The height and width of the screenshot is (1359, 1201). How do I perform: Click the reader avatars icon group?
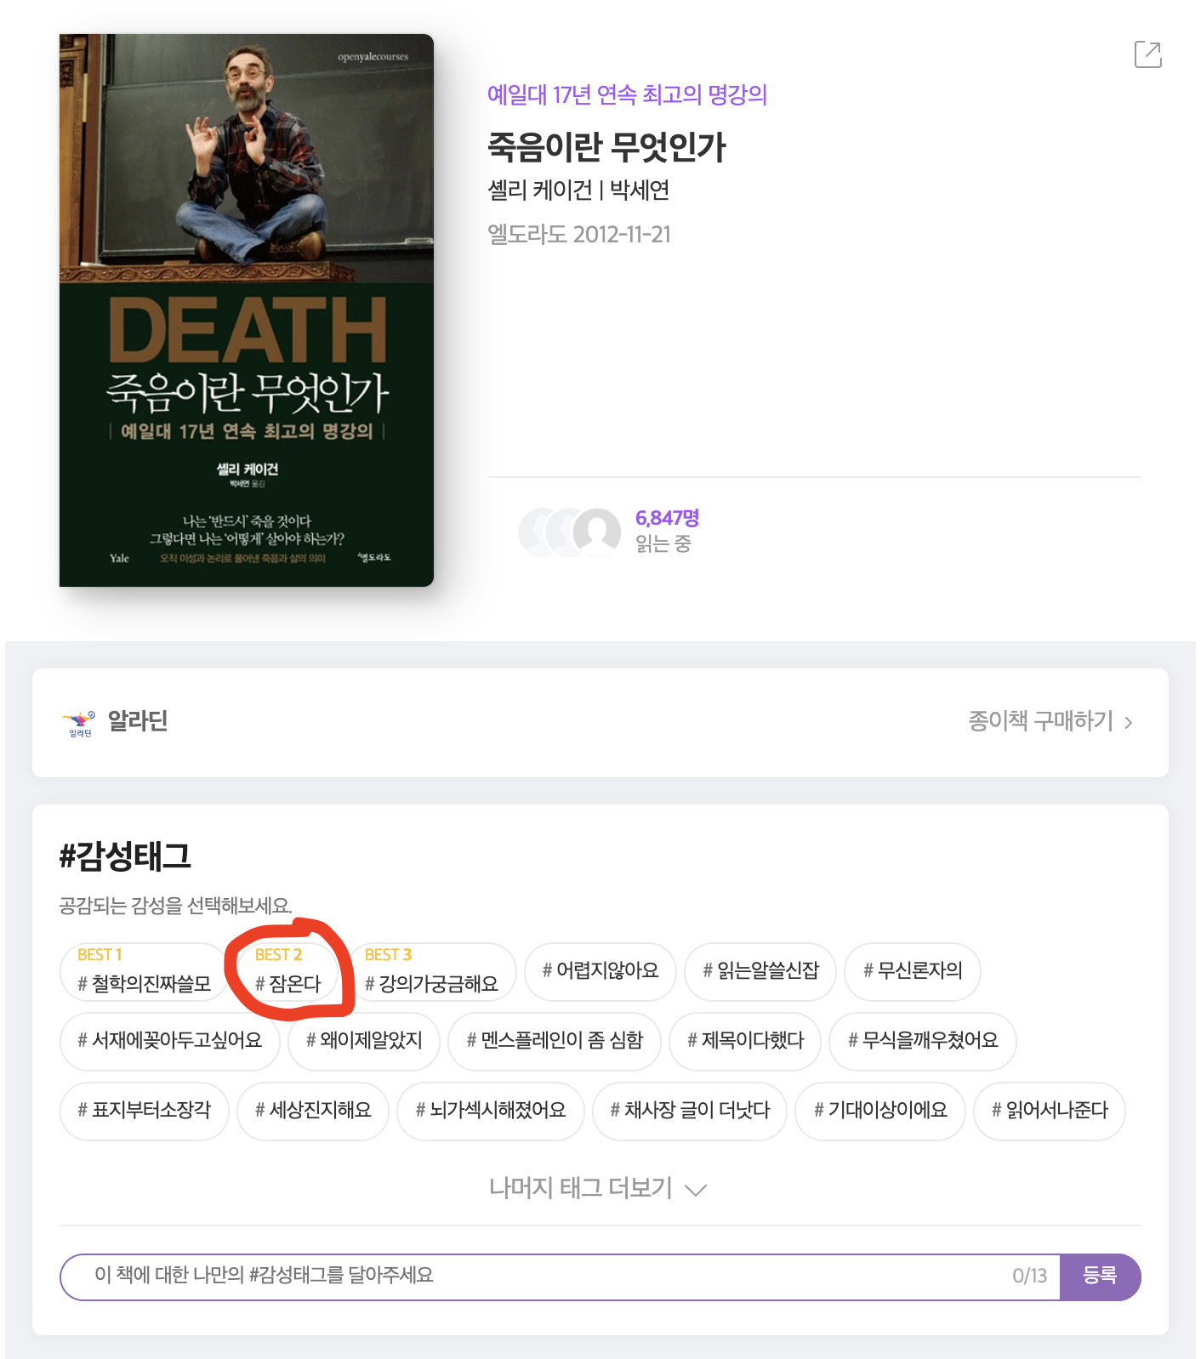coord(570,532)
